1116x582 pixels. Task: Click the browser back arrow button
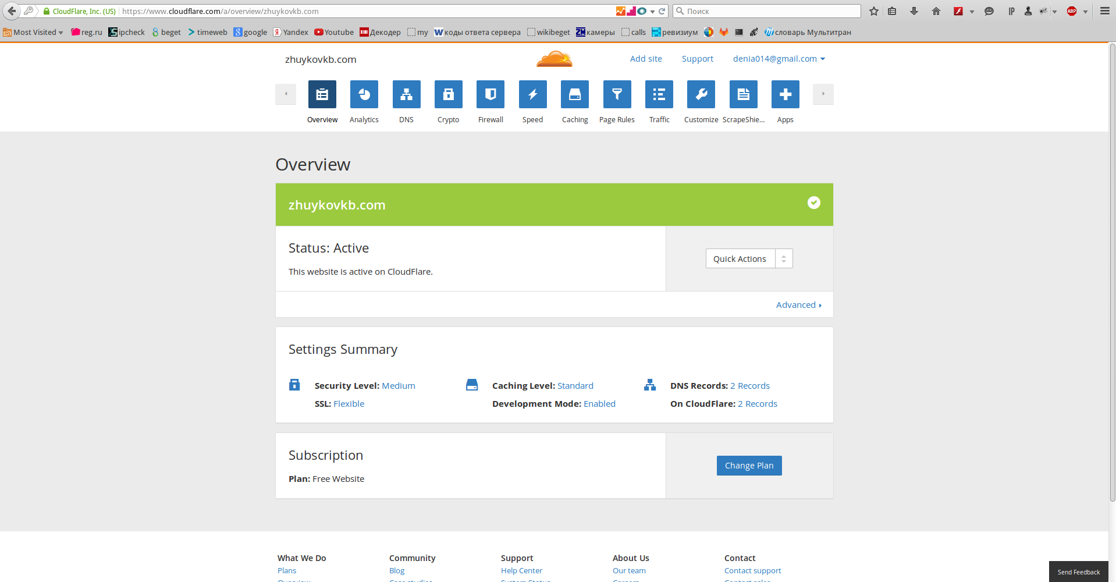[x=12, y=11]
